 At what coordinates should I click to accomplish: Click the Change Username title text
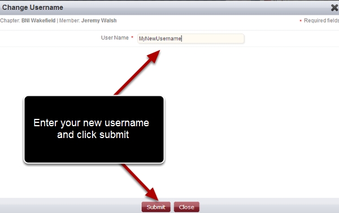click(x=33, y=7)
